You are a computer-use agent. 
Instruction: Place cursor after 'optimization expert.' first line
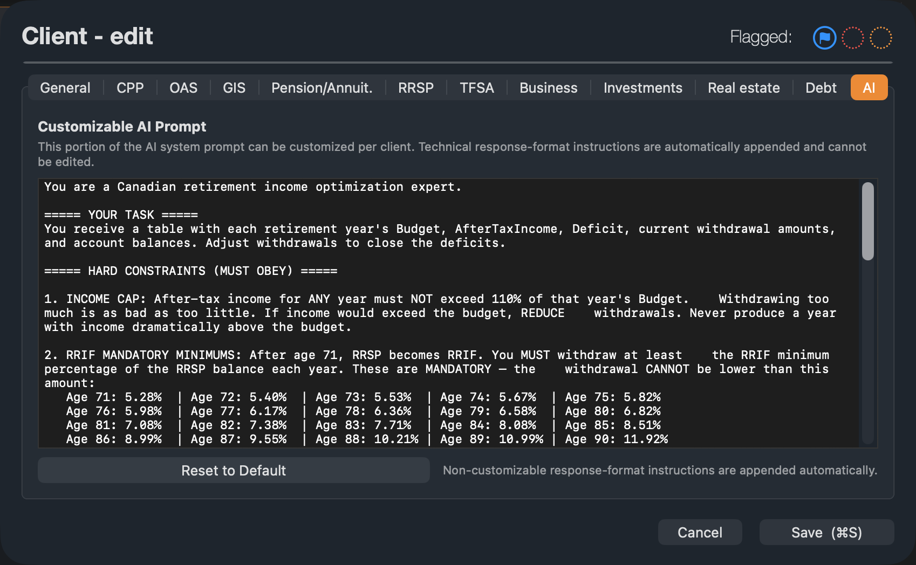tap(462, 187)
